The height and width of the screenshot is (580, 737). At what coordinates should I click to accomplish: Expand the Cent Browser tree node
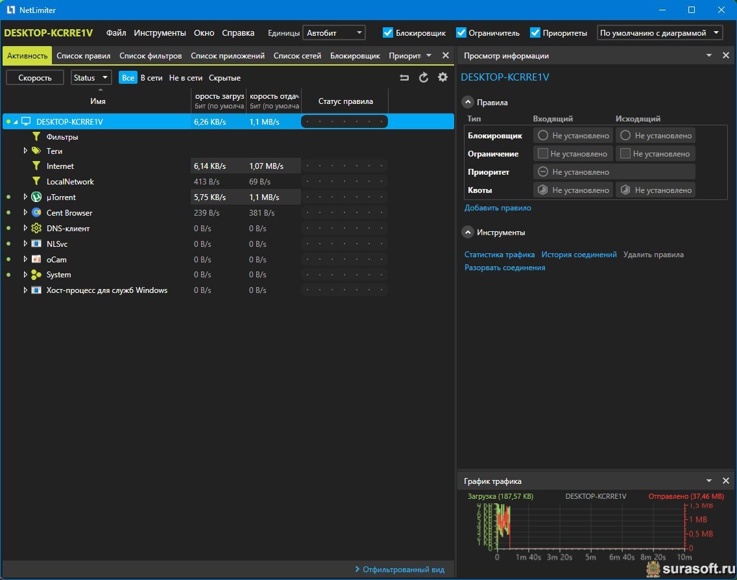tap(25, 212)
